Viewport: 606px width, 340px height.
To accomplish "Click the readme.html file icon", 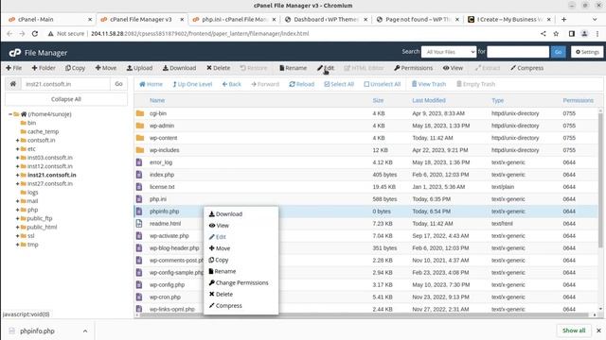I will [x=139, y=224].
